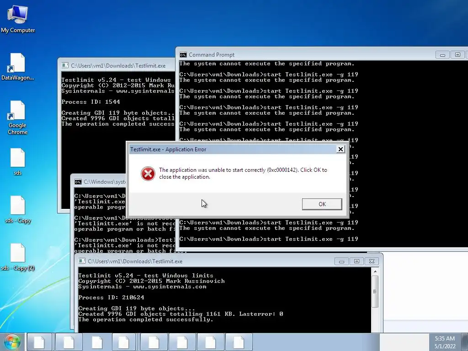Click scroll-up arrow in bottom Testlimit.exe window
Screen dimensions: 468x351
coord(375,271)
